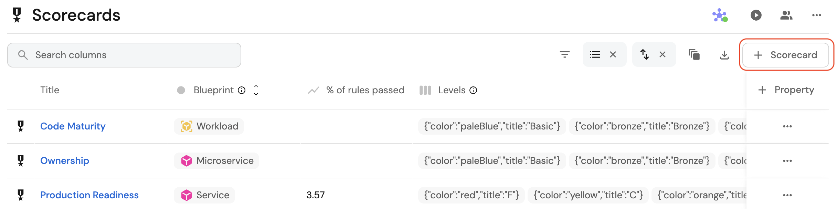
Task: Open the users permissions icon
Action: point(786,15)
